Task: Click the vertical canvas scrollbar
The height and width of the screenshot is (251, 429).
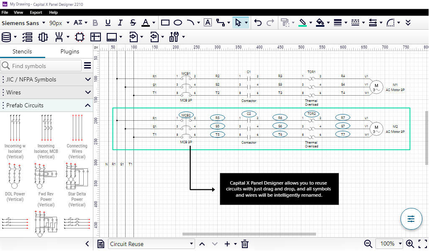Action: coord(426,138)
